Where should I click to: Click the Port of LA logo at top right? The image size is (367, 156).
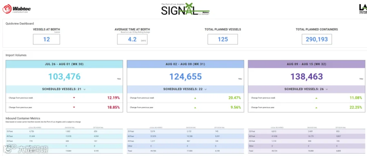pyautogui.click(x=363, y=9)
